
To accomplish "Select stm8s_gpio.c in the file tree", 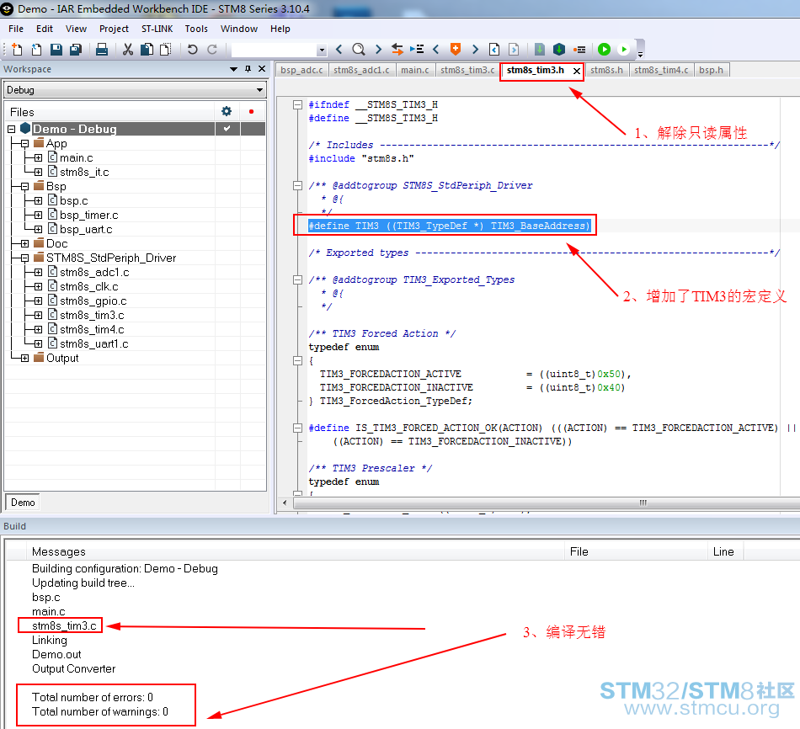I will point(93,301).
